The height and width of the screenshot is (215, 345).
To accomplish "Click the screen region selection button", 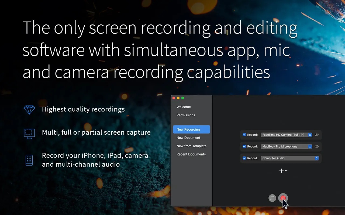I will coord(272,198).
